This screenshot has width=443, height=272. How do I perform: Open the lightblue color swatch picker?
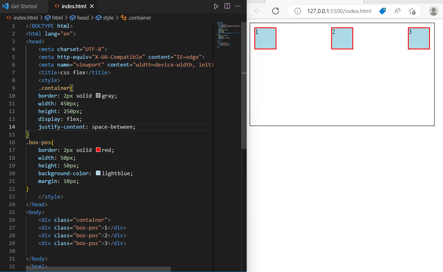pos(98,173)
